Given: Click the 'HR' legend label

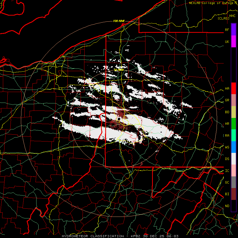Looking at the screenshot, I should [227, 124].
